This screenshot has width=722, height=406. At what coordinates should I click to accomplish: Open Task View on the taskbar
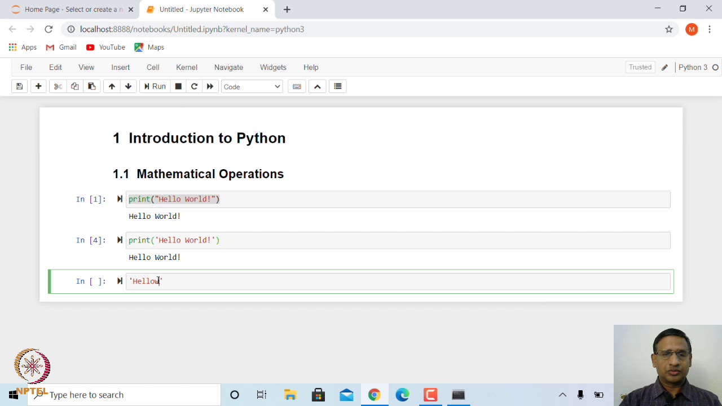(262, 395)
